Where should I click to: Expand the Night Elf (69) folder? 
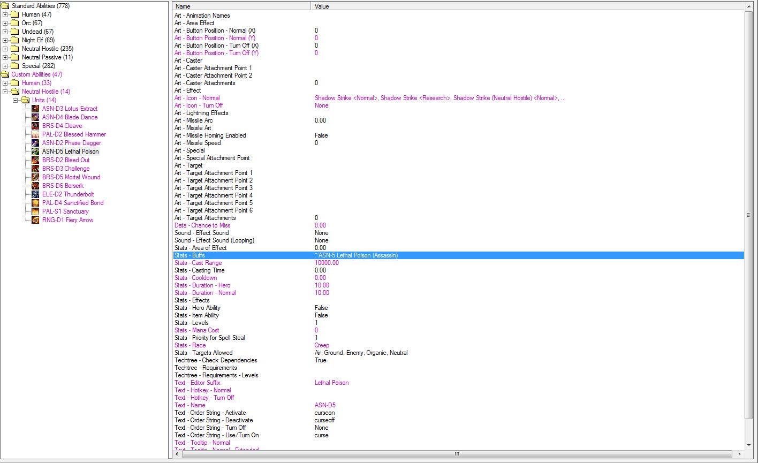pyautogui.click(x=5, y=40)
